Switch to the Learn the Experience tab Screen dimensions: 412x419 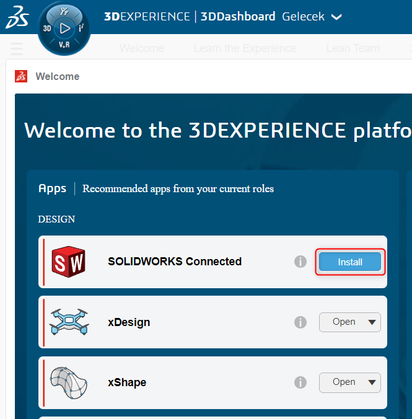pos(245,48)
